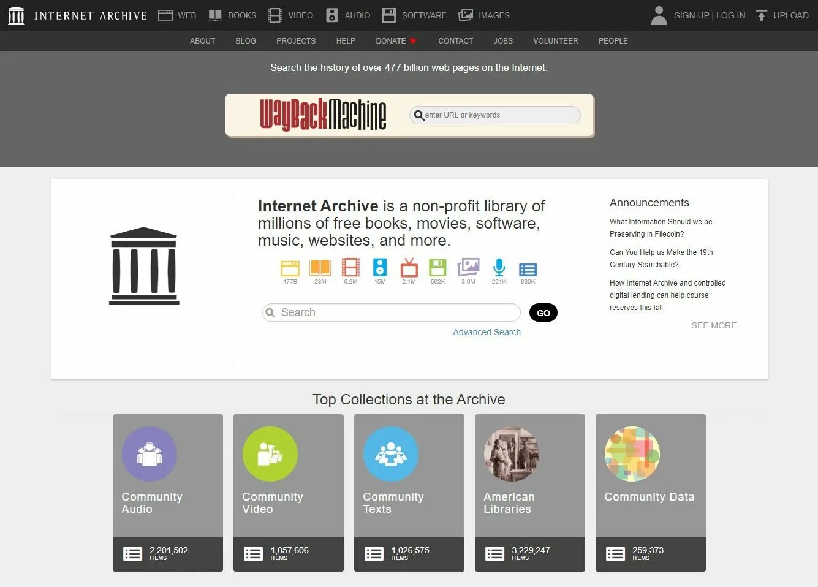Screen dimensions: 818x587
Task: Click the yellow web pages icon labeled 477B
Action: point(290,268)
